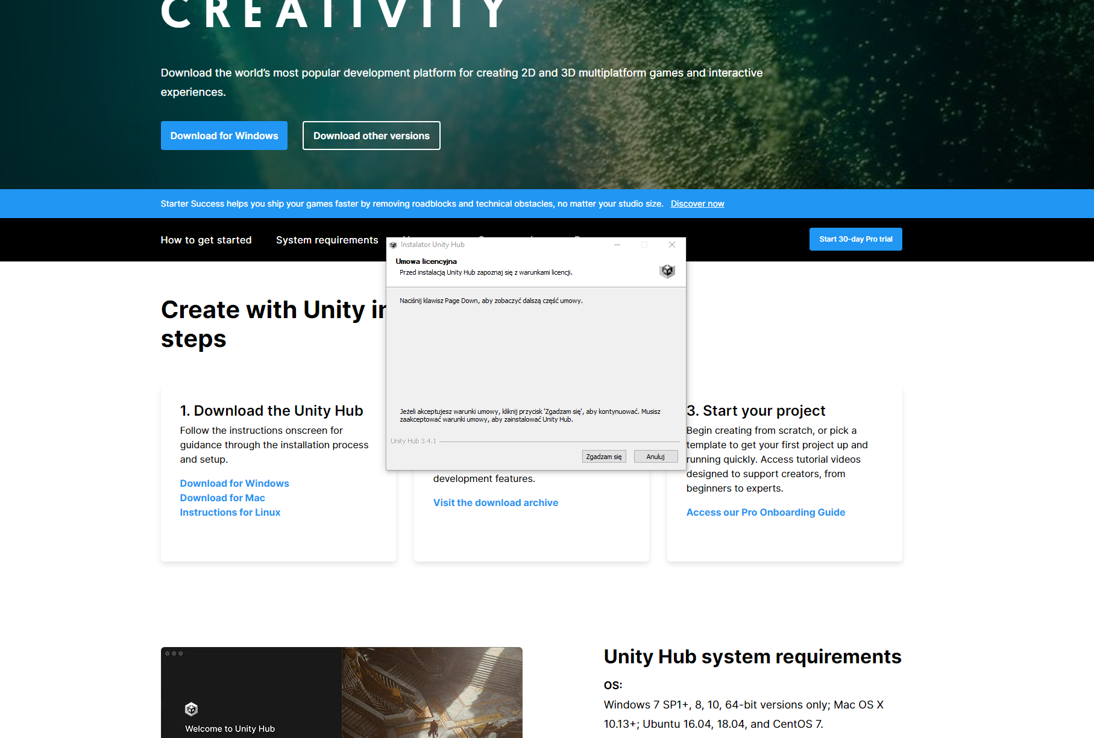Go to System requirements nav section

point(327,240)
